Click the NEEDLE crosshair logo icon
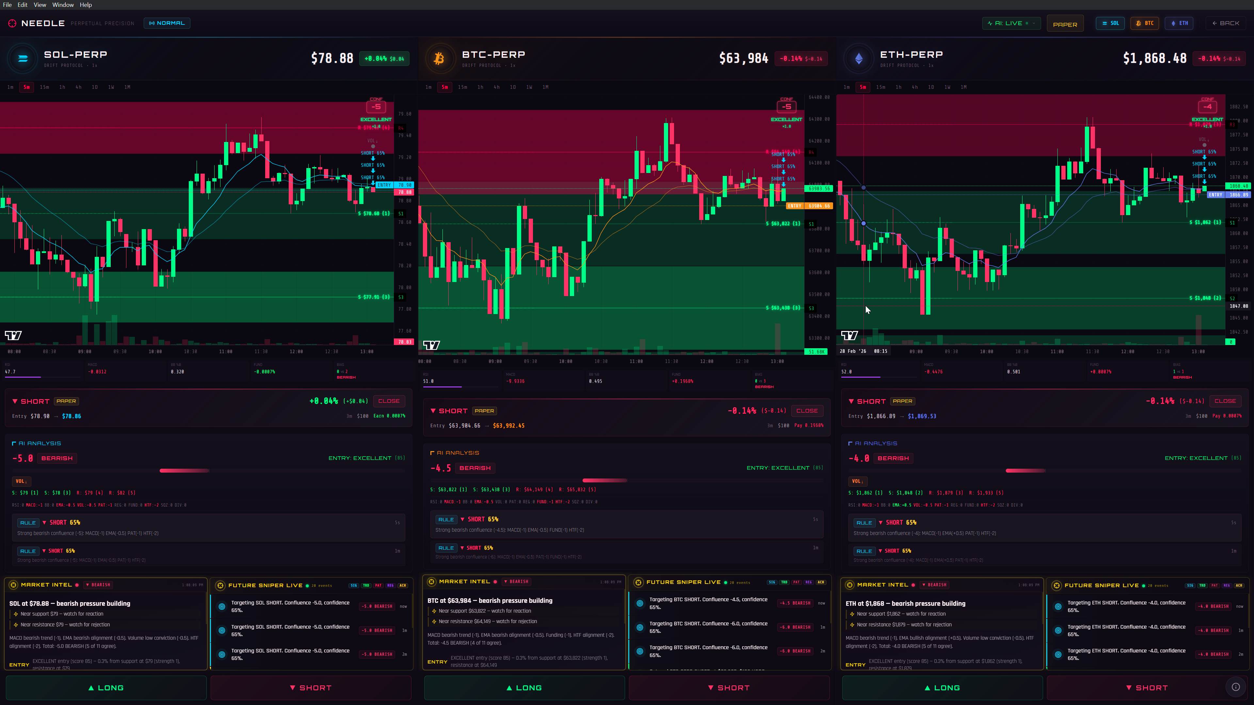Screen dimensions: 1254x705 [x=12, y=23]
